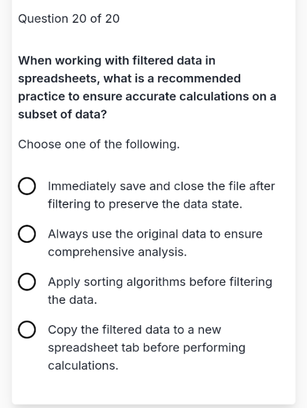The height and width of the screenshot is (408, 307).
Task: Click the "Apply sorting algorithms before filtering" label
Action: click(160, 282)
